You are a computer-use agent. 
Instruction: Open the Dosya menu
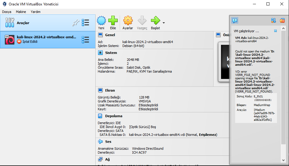pos(7,12)
